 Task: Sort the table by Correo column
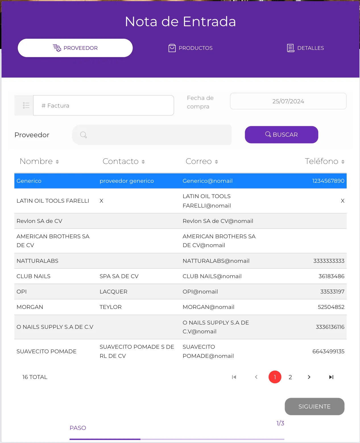pyautogui.click(x=202, y=161)
